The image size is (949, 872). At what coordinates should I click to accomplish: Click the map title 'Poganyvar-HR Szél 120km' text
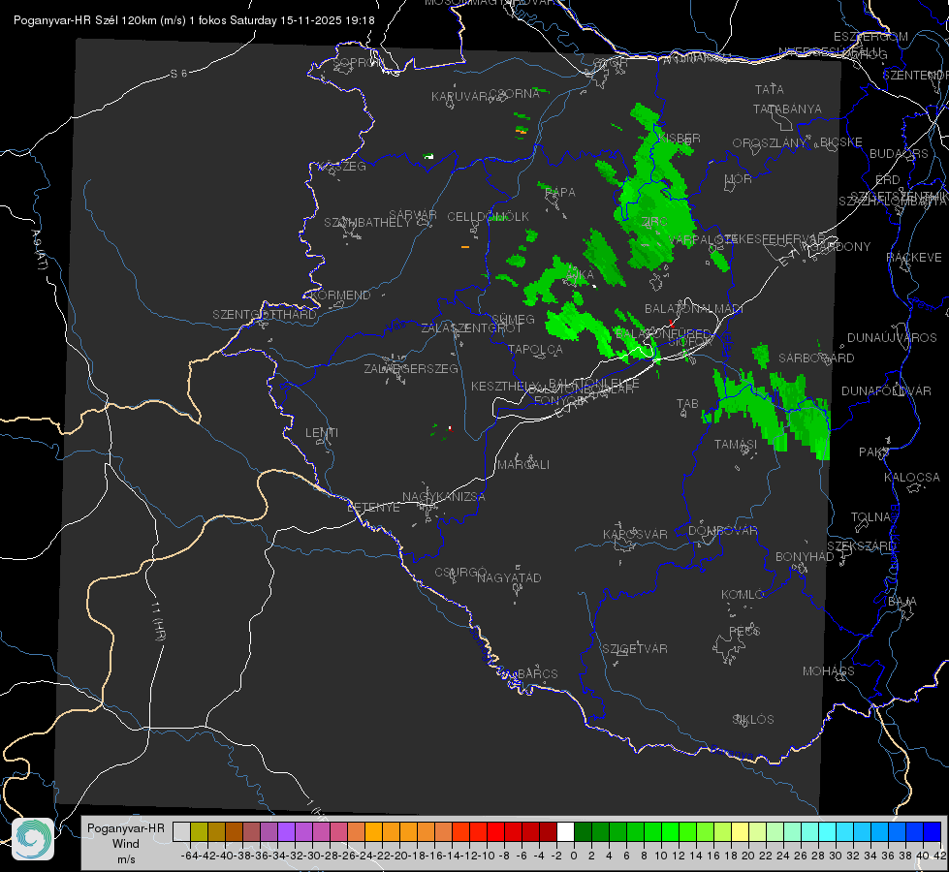84,20
